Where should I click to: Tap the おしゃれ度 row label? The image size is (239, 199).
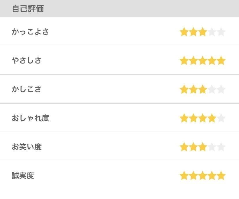(30, 118)
